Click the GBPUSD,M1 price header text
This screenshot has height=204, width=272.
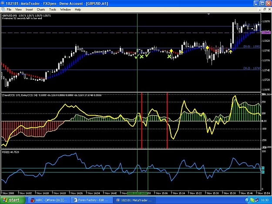coord(27,16)
